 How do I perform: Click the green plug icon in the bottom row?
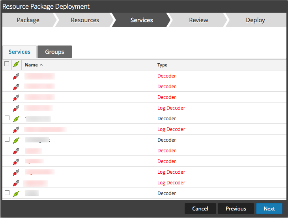16,193
